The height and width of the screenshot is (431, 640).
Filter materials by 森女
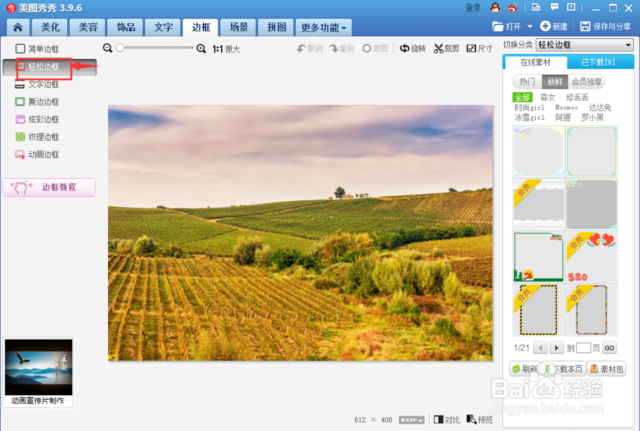tap(547, 97)
